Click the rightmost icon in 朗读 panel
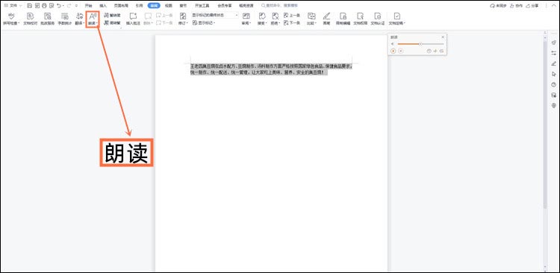 (441, 51)
